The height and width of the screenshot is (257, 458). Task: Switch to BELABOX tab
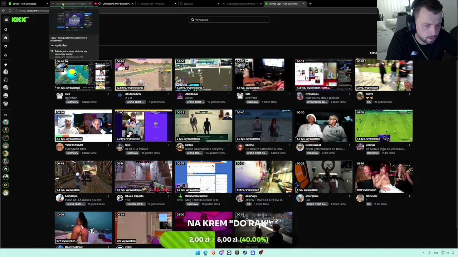pyautogui.click(x=200, y=4)
